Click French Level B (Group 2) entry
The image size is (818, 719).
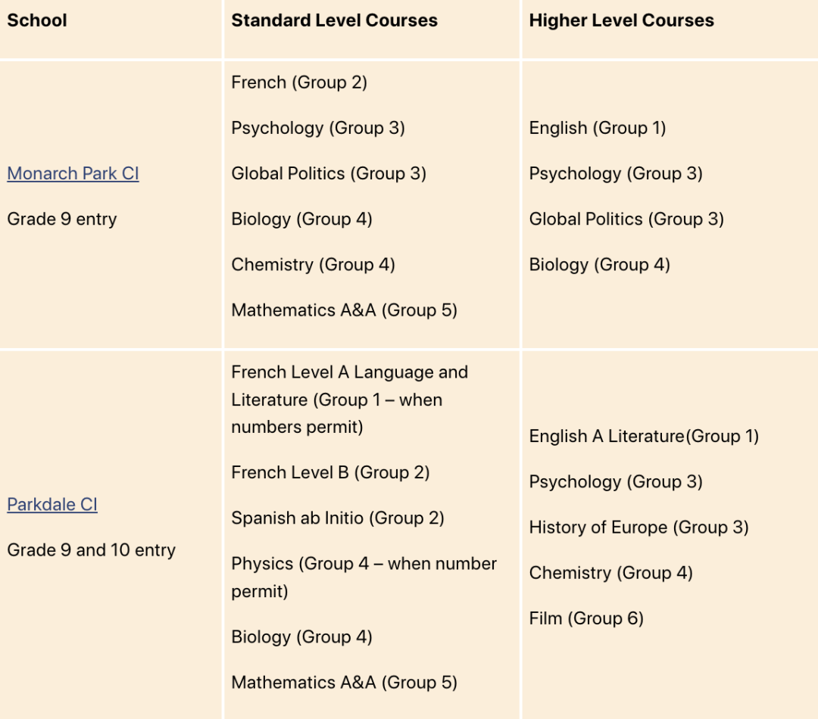331,472
